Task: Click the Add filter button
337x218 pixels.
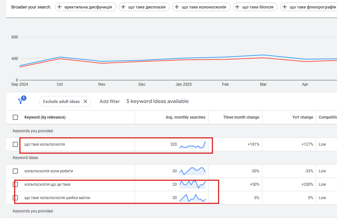Action: click(110, 101)
